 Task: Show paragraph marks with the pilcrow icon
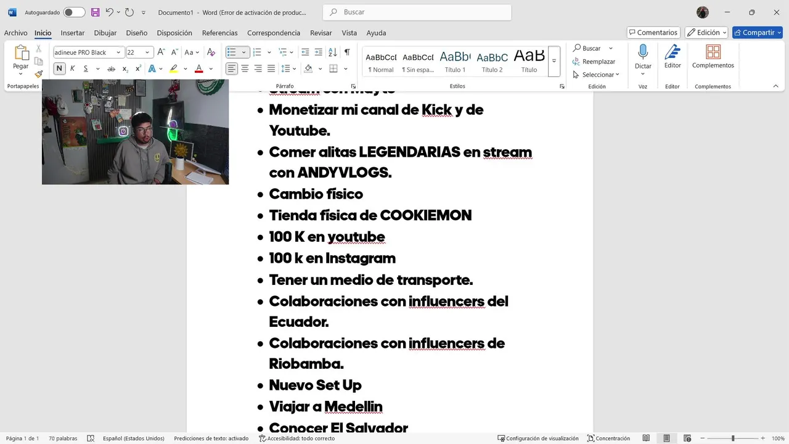click(347, 52)
